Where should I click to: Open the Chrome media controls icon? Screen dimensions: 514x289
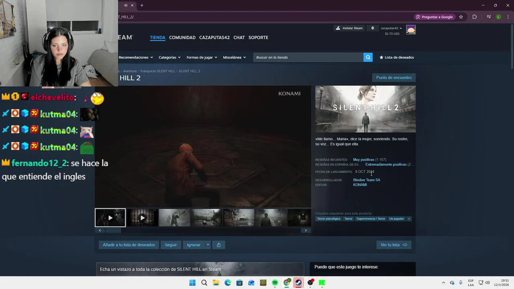489,17
